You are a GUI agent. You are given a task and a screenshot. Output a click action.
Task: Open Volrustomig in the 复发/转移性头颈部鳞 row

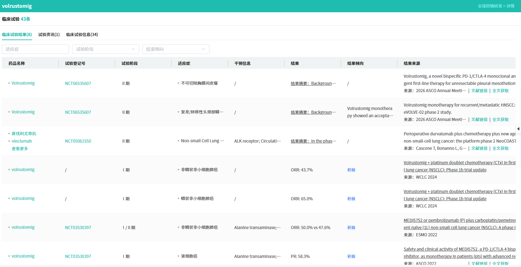point(23,112)
